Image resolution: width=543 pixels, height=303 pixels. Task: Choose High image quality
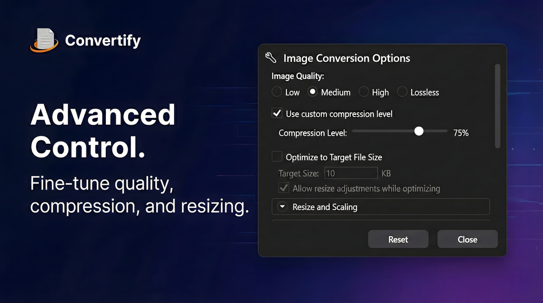pyautogui.click(x=364, y=92)
